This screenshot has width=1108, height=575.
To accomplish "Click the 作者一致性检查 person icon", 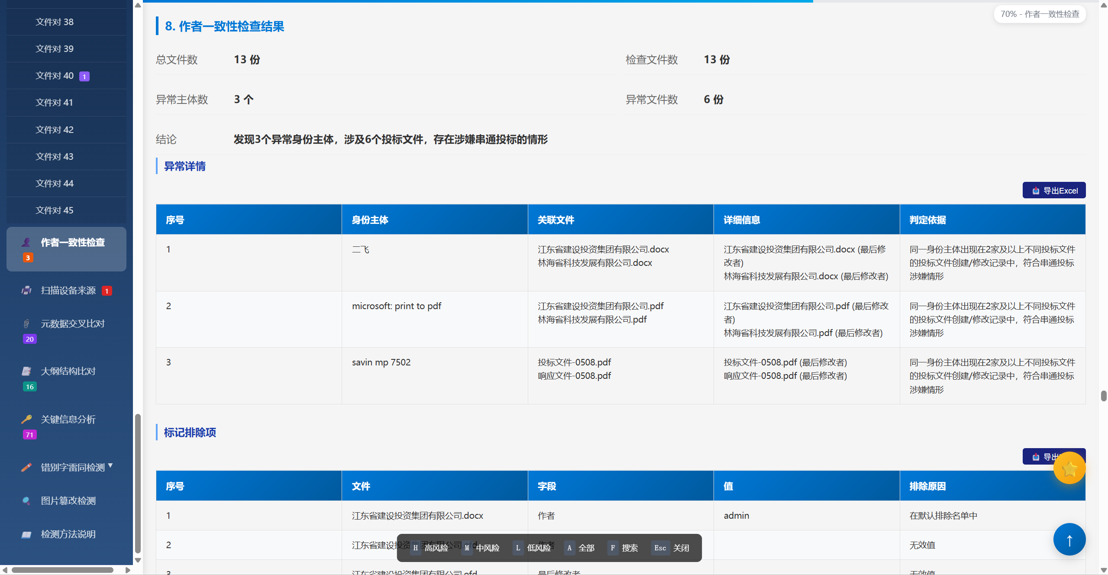I will [26, 242].
